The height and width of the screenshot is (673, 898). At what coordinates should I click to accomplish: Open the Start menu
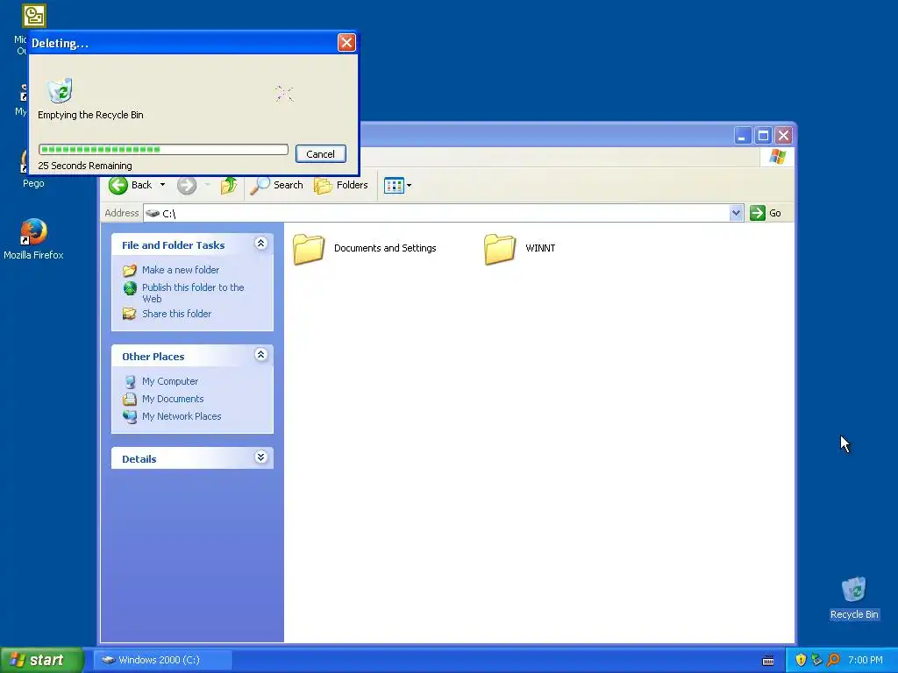(41, 660)
